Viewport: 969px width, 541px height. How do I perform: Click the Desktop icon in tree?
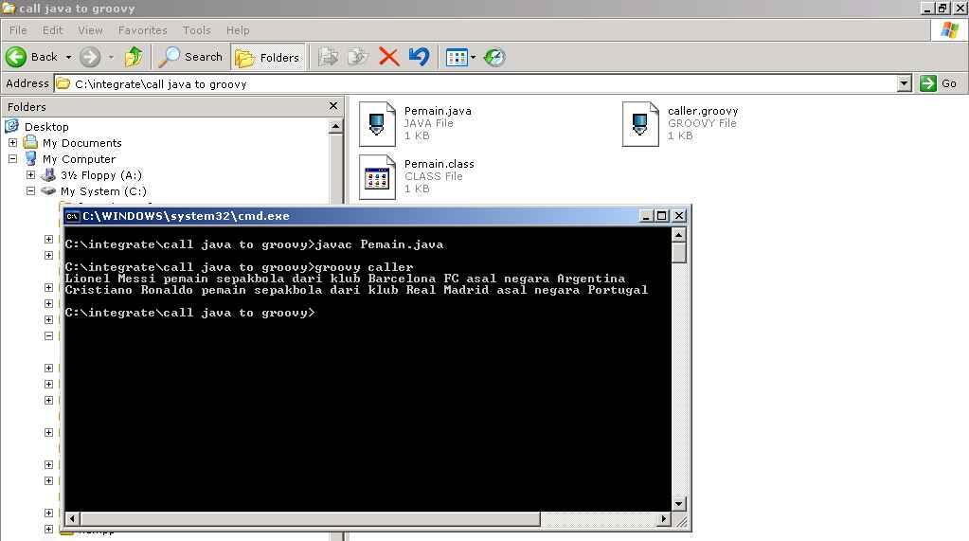click(11, 126)
